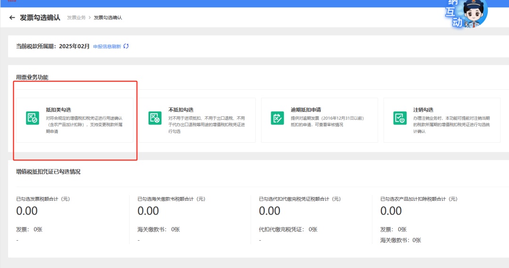Click the 用票业务功能 section heading

tap(32, 77)
